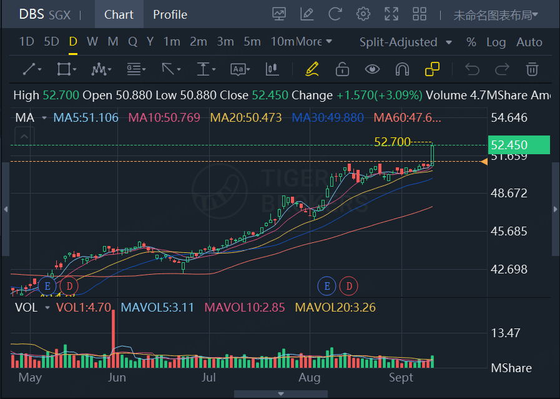Click the MA5:51.106 legend value
Screen dimensions: 560x399
86,117
